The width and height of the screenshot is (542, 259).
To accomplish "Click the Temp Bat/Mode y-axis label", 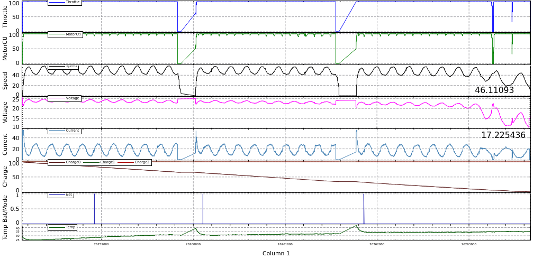I will tap(5, 216).
